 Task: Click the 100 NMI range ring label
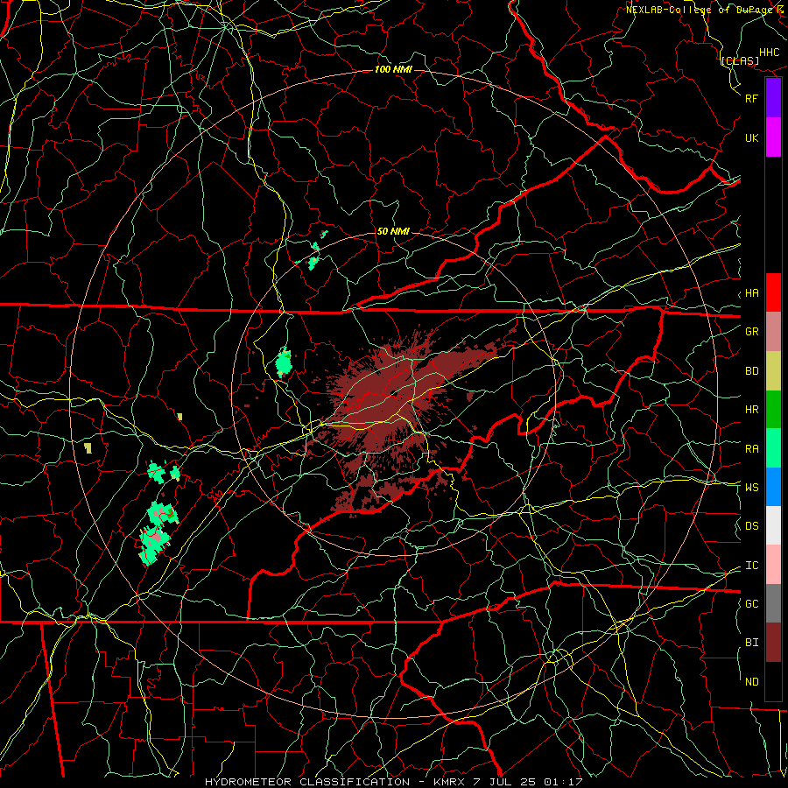[393, 69]
